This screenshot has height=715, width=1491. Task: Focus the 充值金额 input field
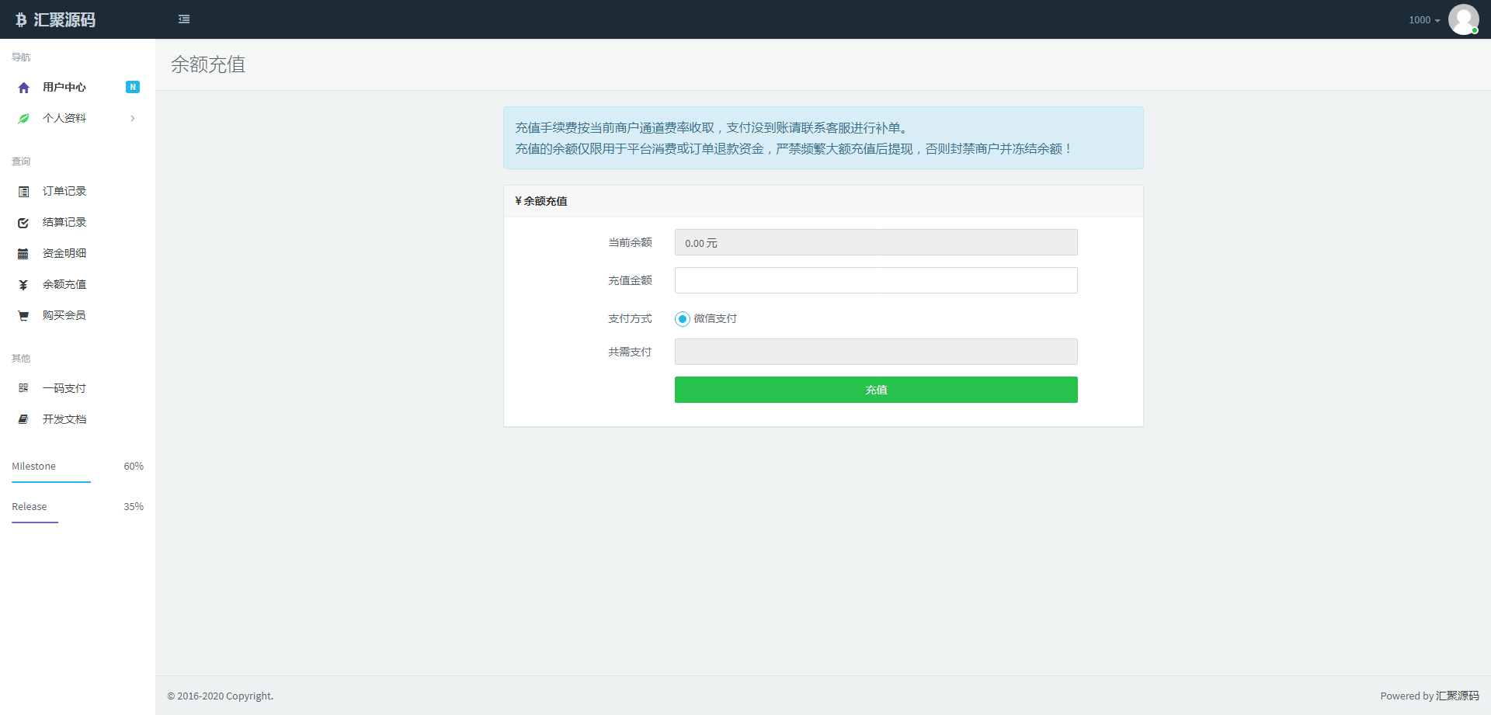point(875,280)
